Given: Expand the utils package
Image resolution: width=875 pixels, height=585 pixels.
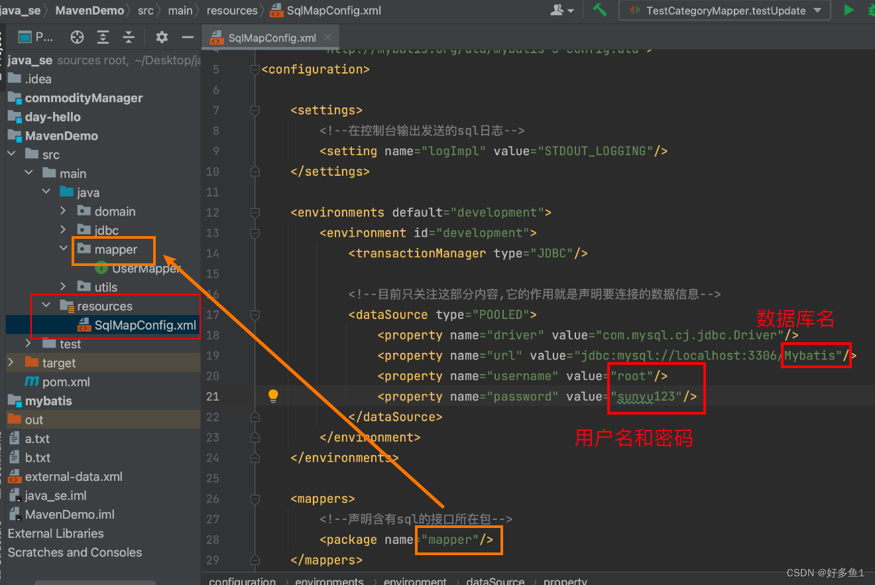Looking at the screenshot, I should pyautogui.click(x=64, y=287).
